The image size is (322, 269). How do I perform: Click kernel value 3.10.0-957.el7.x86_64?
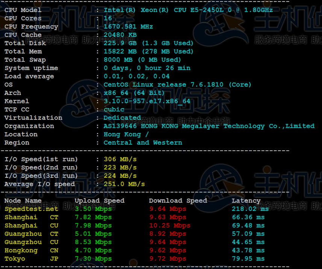[x=147, y=101]
